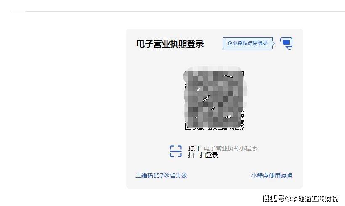Click the QR code's bottom-left finder square

(188, 127)
